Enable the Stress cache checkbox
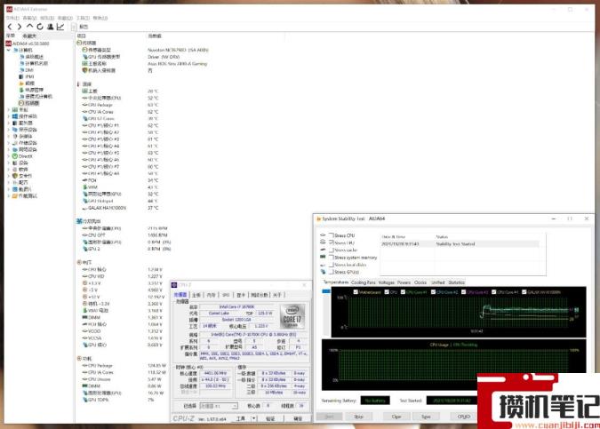 click(332, 250)
